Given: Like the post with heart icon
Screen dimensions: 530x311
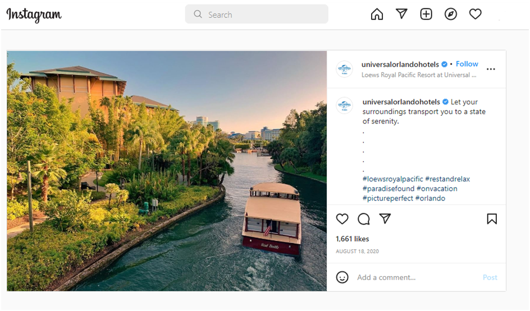Looking at the screenshot, I should (x=342, y=219).
